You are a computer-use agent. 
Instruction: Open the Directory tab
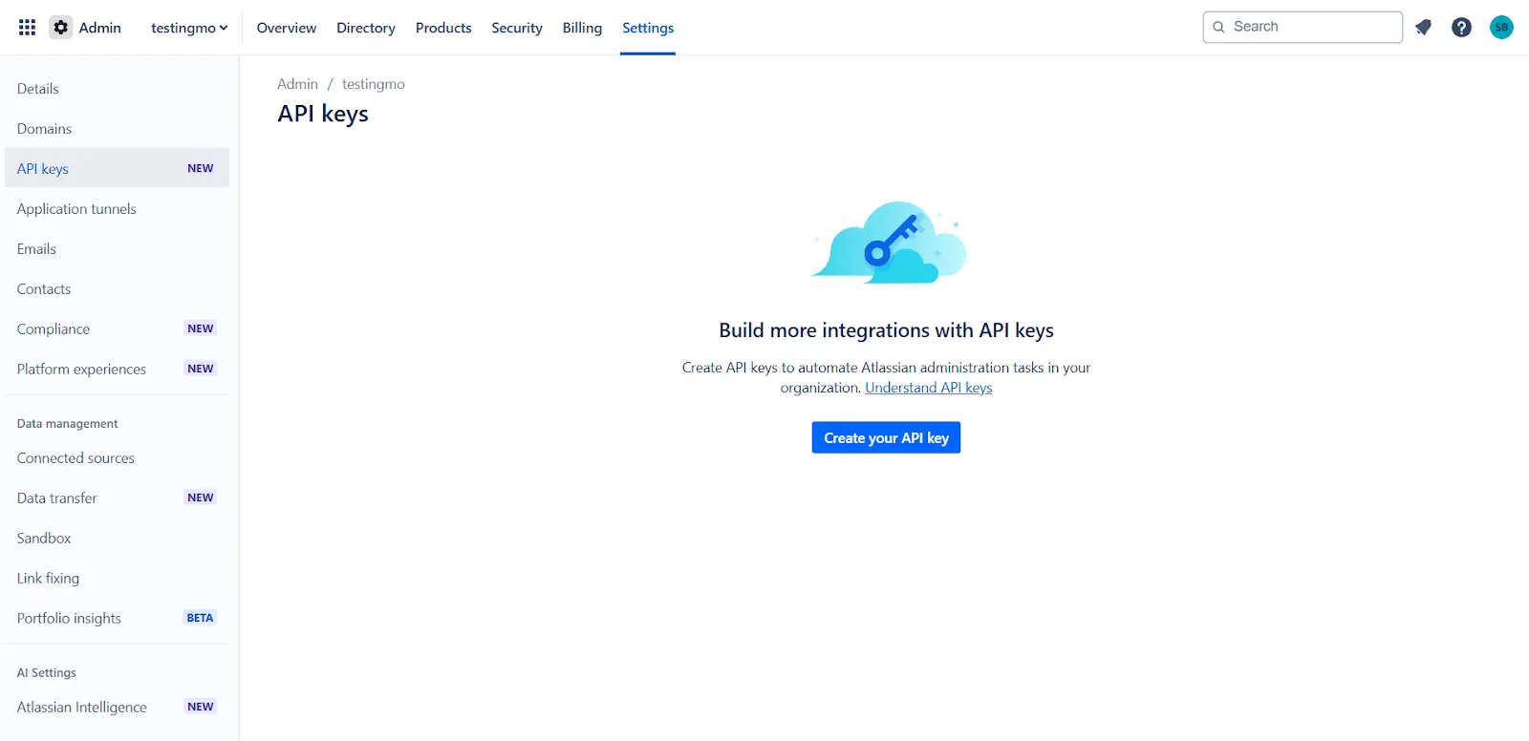(x=366, y=28)
